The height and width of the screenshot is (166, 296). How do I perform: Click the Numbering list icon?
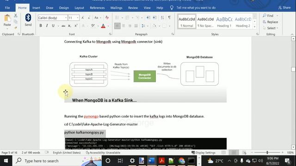(x=128, y=18)
